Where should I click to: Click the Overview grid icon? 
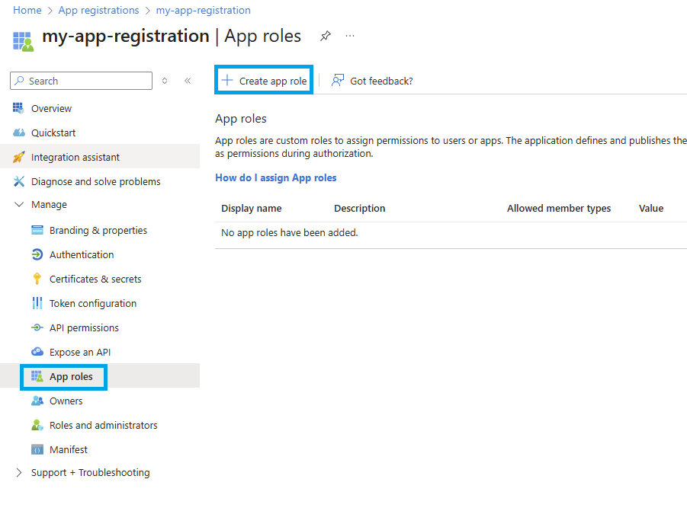(x=18, y=108)
